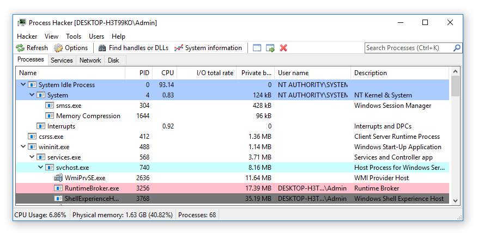Viewport: 478px width, 233px height.
Task: Collapse the services.exe tree node
Action: point(32,157)
